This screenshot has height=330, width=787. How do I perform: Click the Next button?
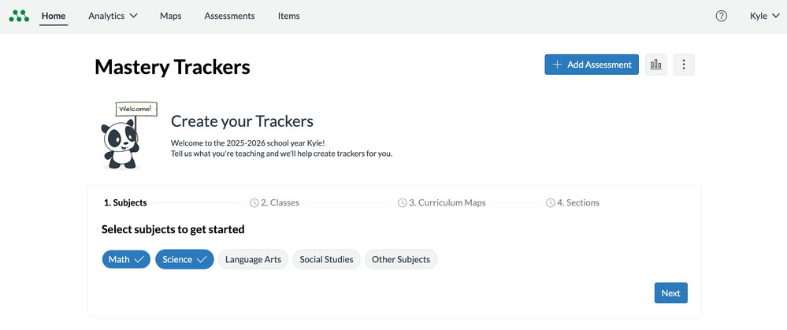click(x=670, y=293)
